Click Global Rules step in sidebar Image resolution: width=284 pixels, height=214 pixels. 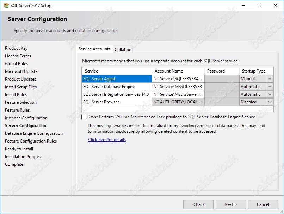click(17, 64)
